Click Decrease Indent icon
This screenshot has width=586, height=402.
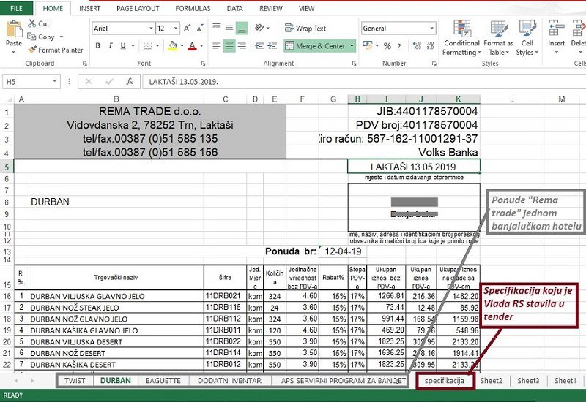259,46
